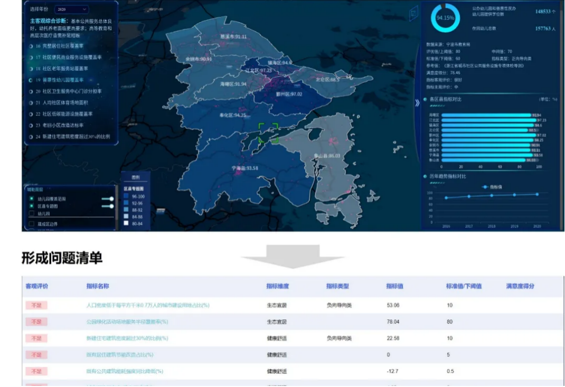
Task: Open the 既有居住建筑节能改造占比 indicator link
Action: coord(120,355)
